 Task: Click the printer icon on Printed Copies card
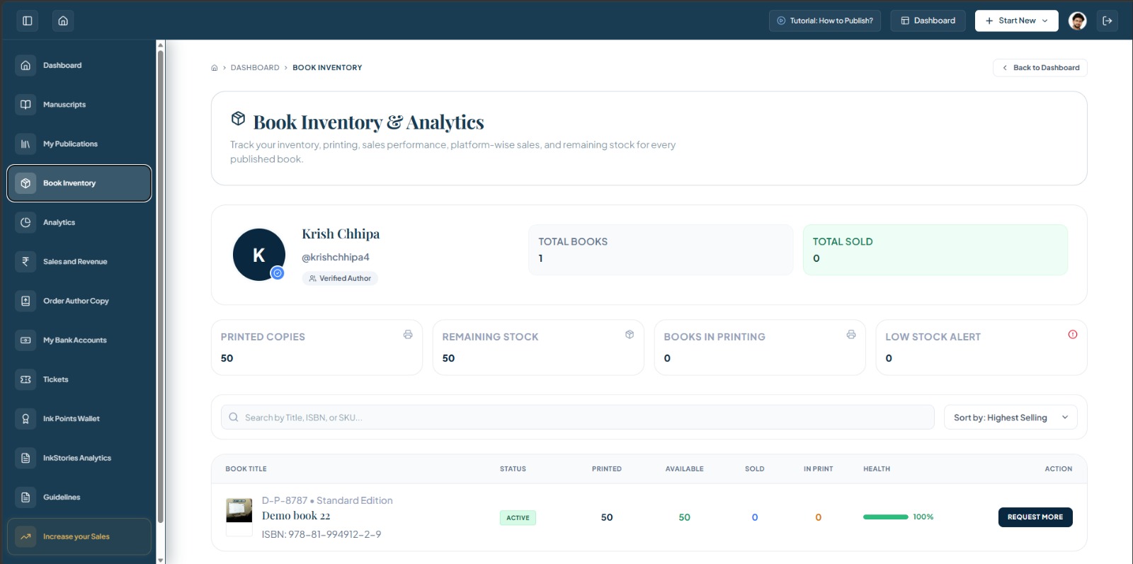pos(408,335)
